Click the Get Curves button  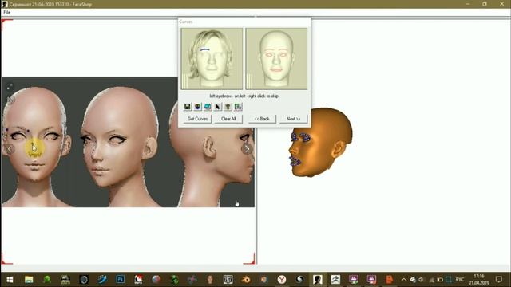pyautogui.click(x=197, y=119)
